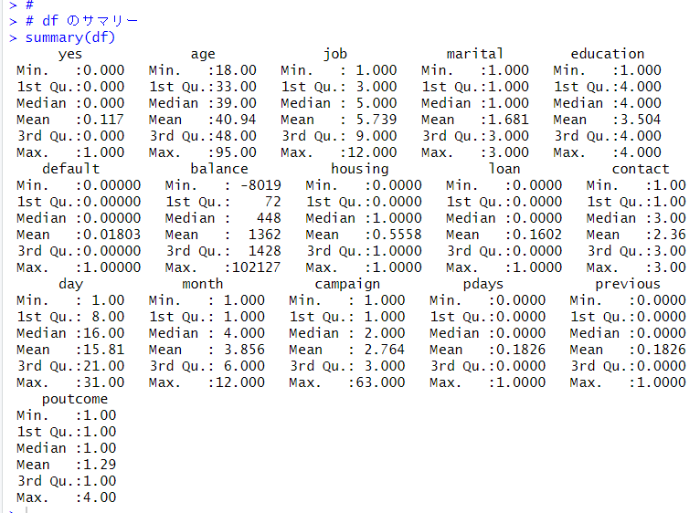Click the day max value 31.00
700x513 pixels.
pos(104,382)
